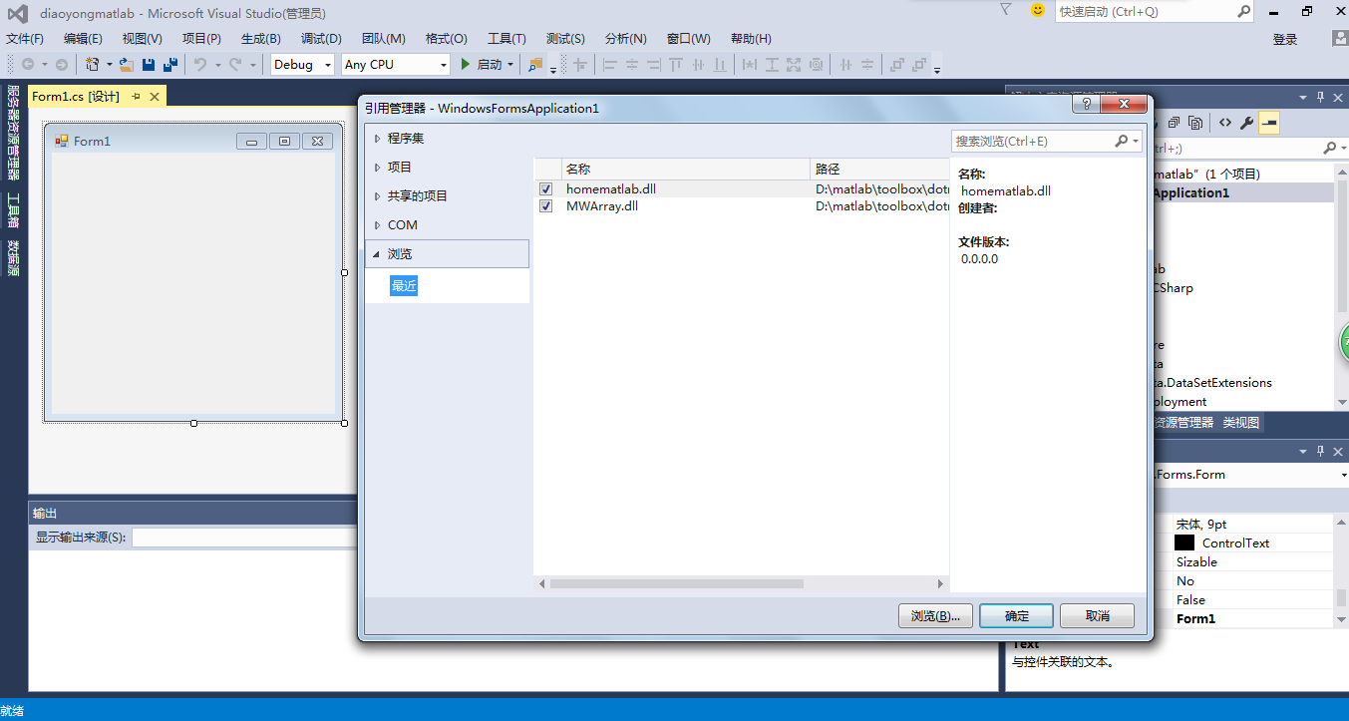This screenshot has width=1349, height=721.
Task: Open the 数据源 side tab
Action: click(13, 258)
